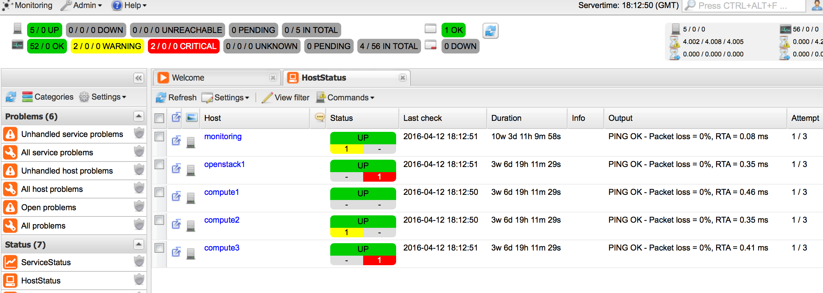Check the box for the openstack1 host

pos(159,164)
